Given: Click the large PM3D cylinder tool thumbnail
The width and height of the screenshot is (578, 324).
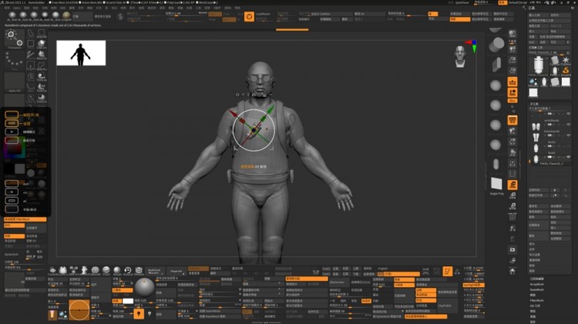Looking at the screenshot, I should click(x=538, y=65).
